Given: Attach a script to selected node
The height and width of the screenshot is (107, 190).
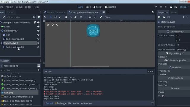Looking at the screenshot, I should [x=39, y=17].
